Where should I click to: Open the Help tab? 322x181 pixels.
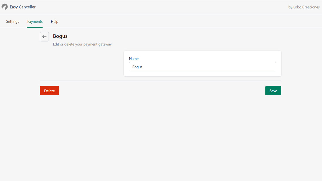[x=54, y=21]
